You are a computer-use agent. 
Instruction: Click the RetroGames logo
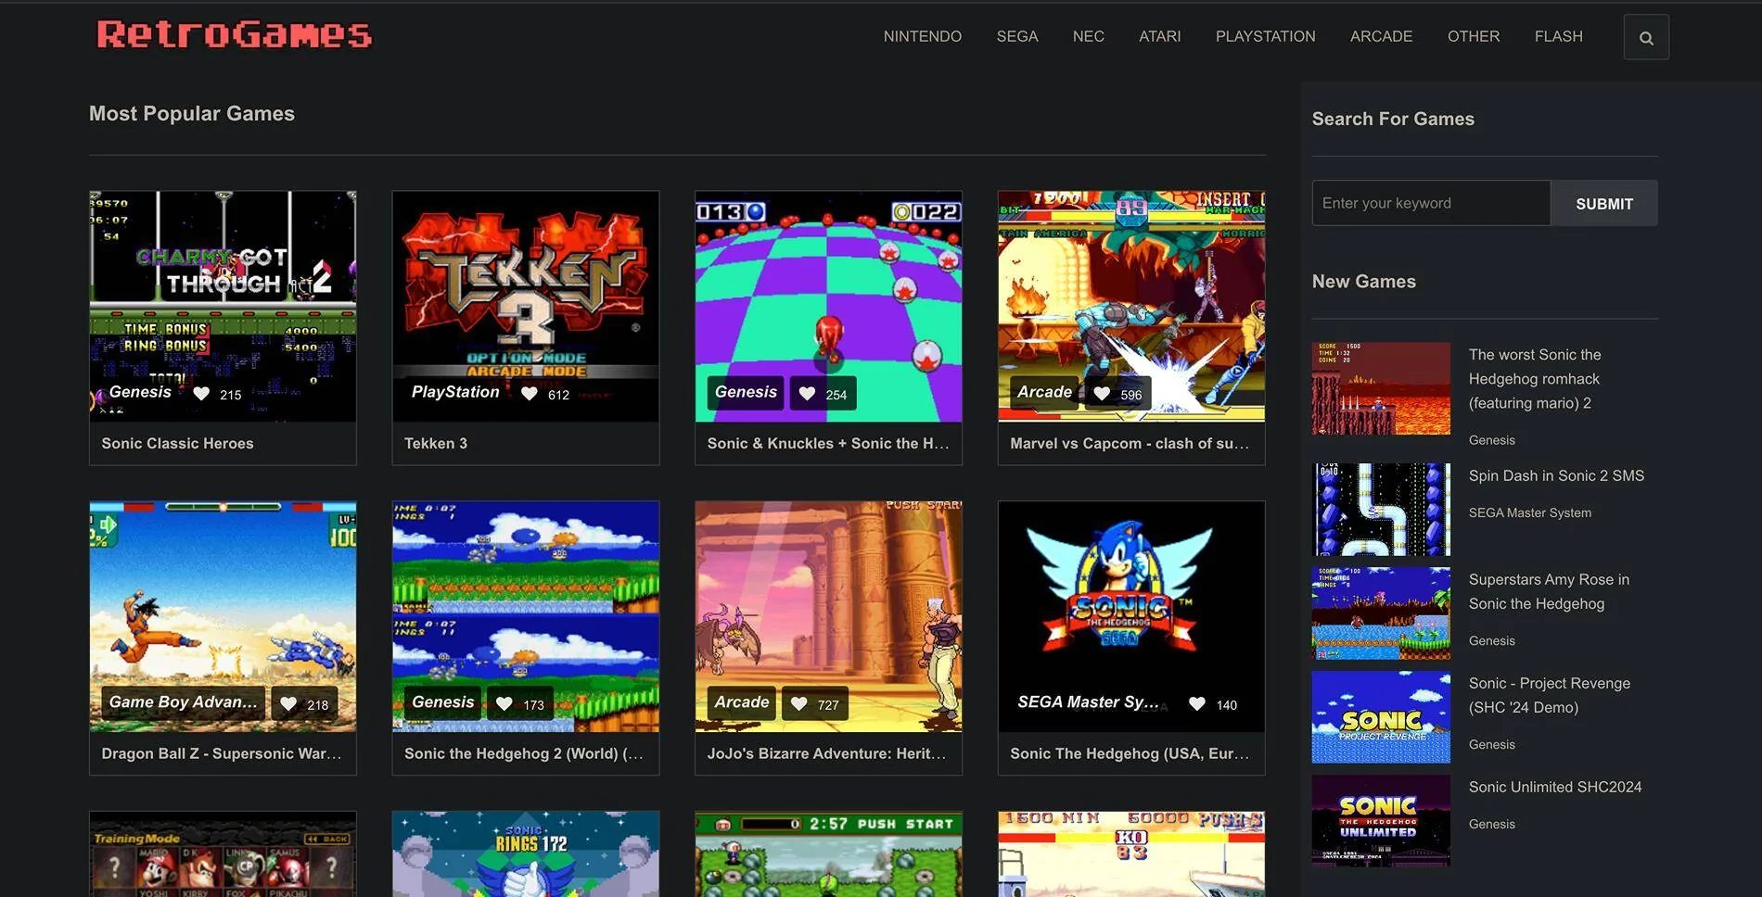tap(234, 34)
